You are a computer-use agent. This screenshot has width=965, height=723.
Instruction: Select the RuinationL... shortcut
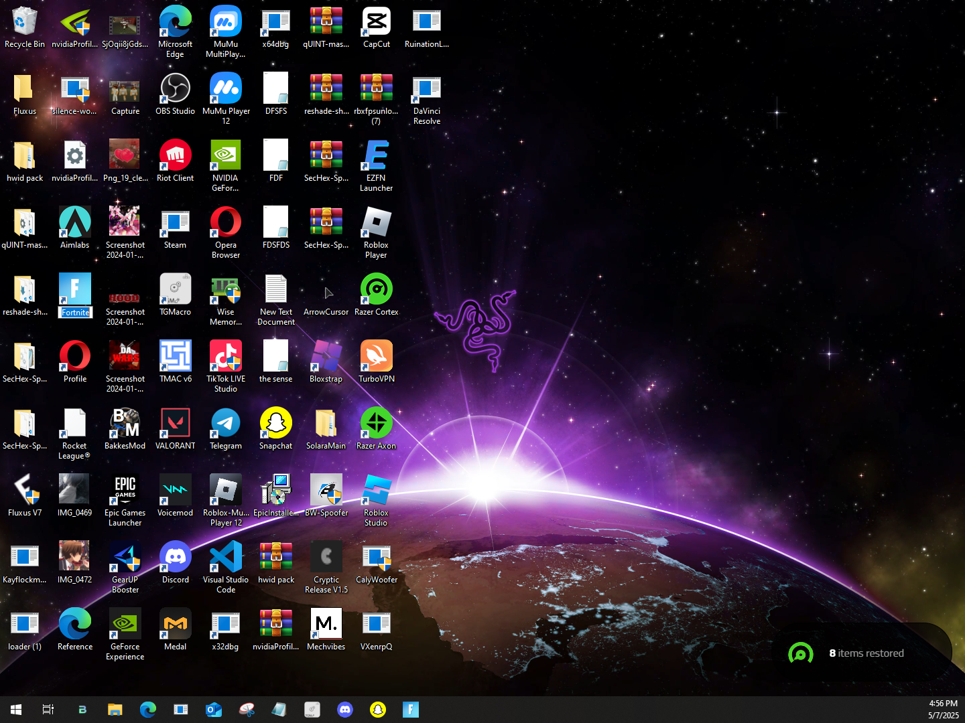427,28
